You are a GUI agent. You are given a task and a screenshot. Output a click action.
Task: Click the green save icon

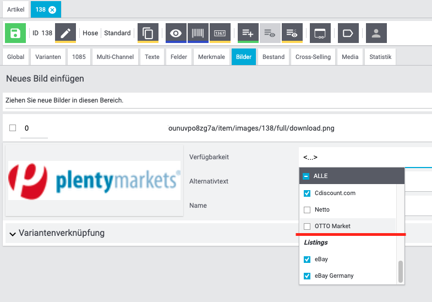(x=15, y=33)
